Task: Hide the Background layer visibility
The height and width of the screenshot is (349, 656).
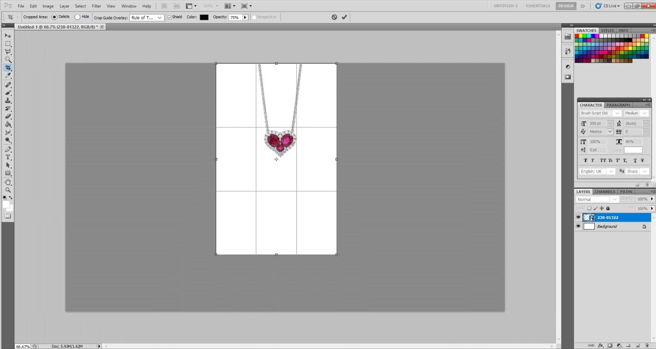Action: [x=579, y=226]
